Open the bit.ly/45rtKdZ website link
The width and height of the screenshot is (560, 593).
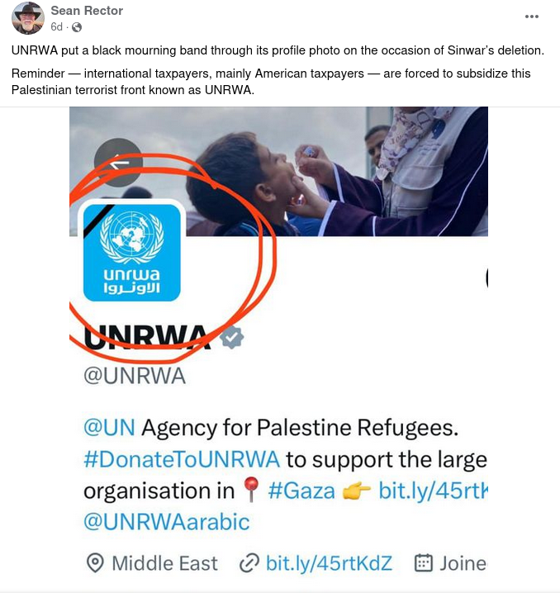[329, 563]
